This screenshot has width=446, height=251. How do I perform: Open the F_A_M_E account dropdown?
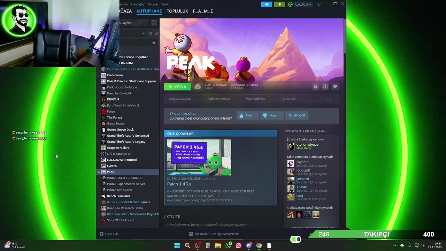pos(300,4)
